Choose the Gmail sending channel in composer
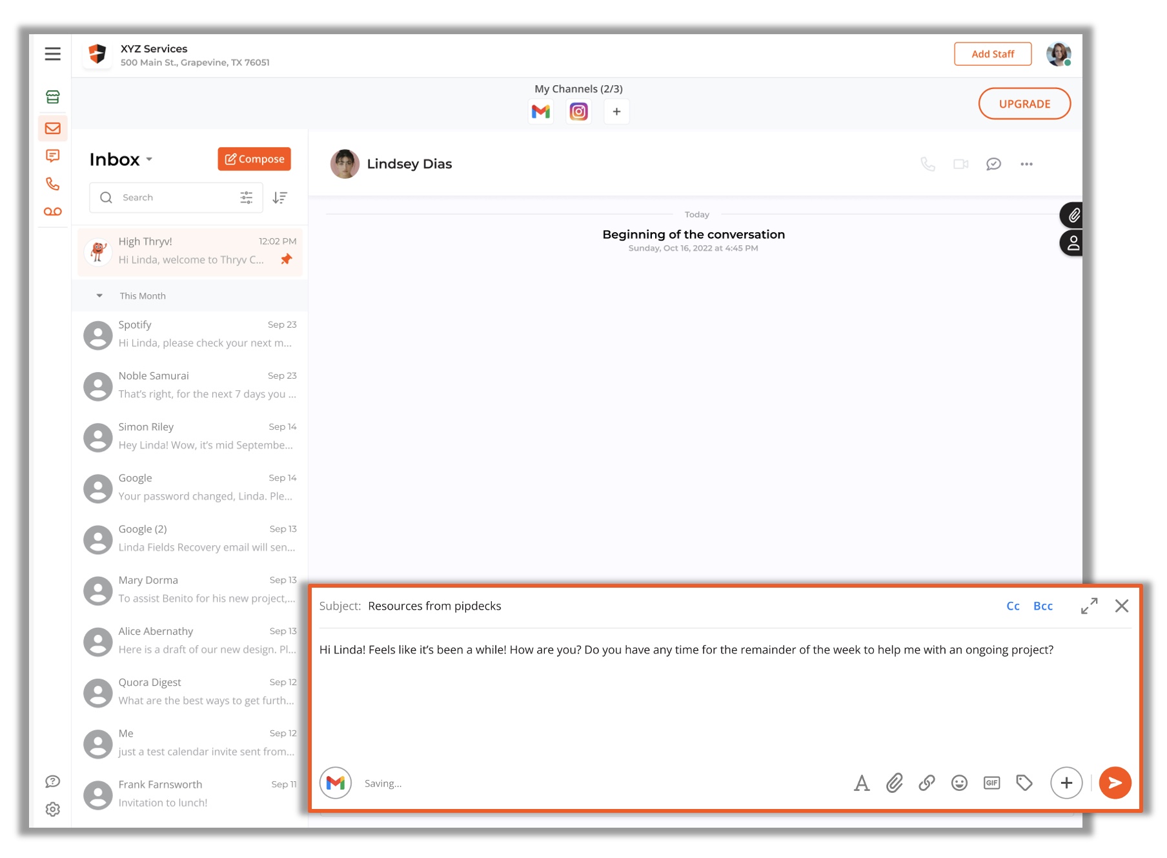 pos(336,783)
